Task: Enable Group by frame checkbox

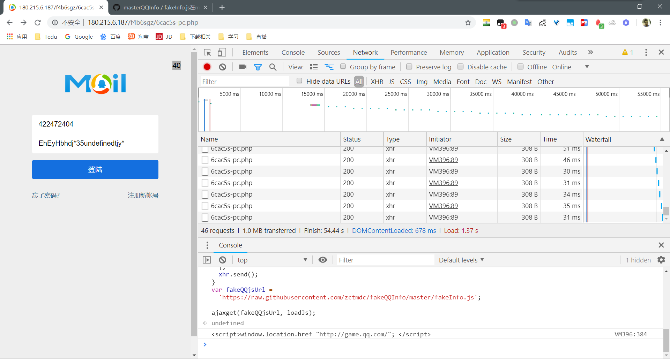Action: click(x=343, y=67)
